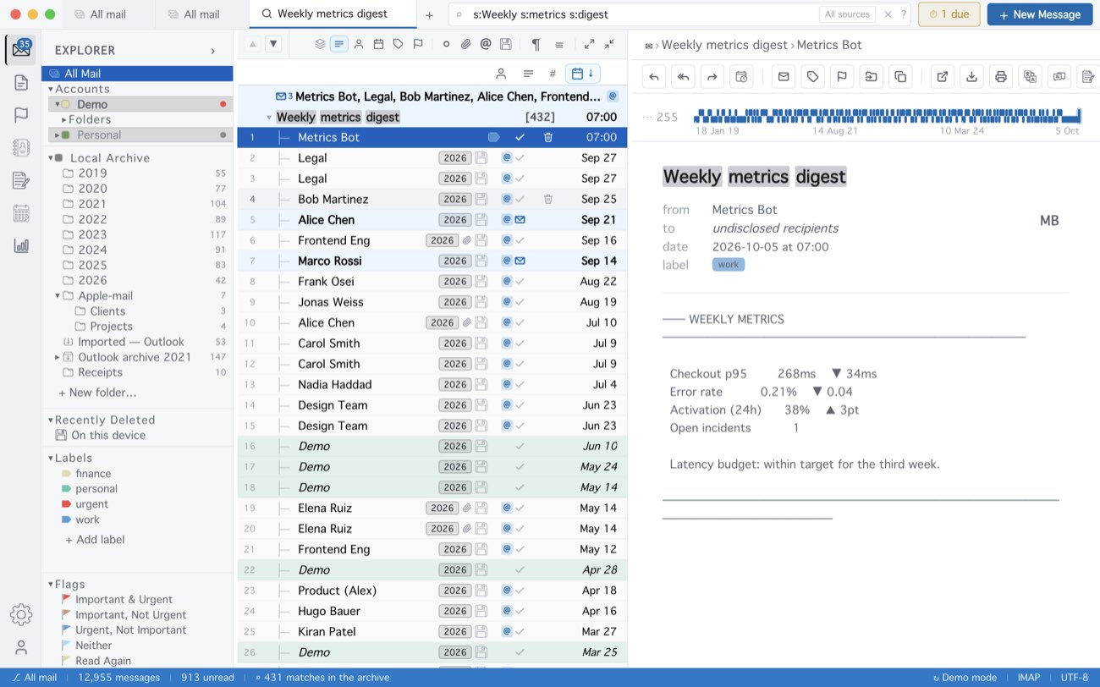
Task: Toggle the @ mention filter
Action: coord(486,44)
